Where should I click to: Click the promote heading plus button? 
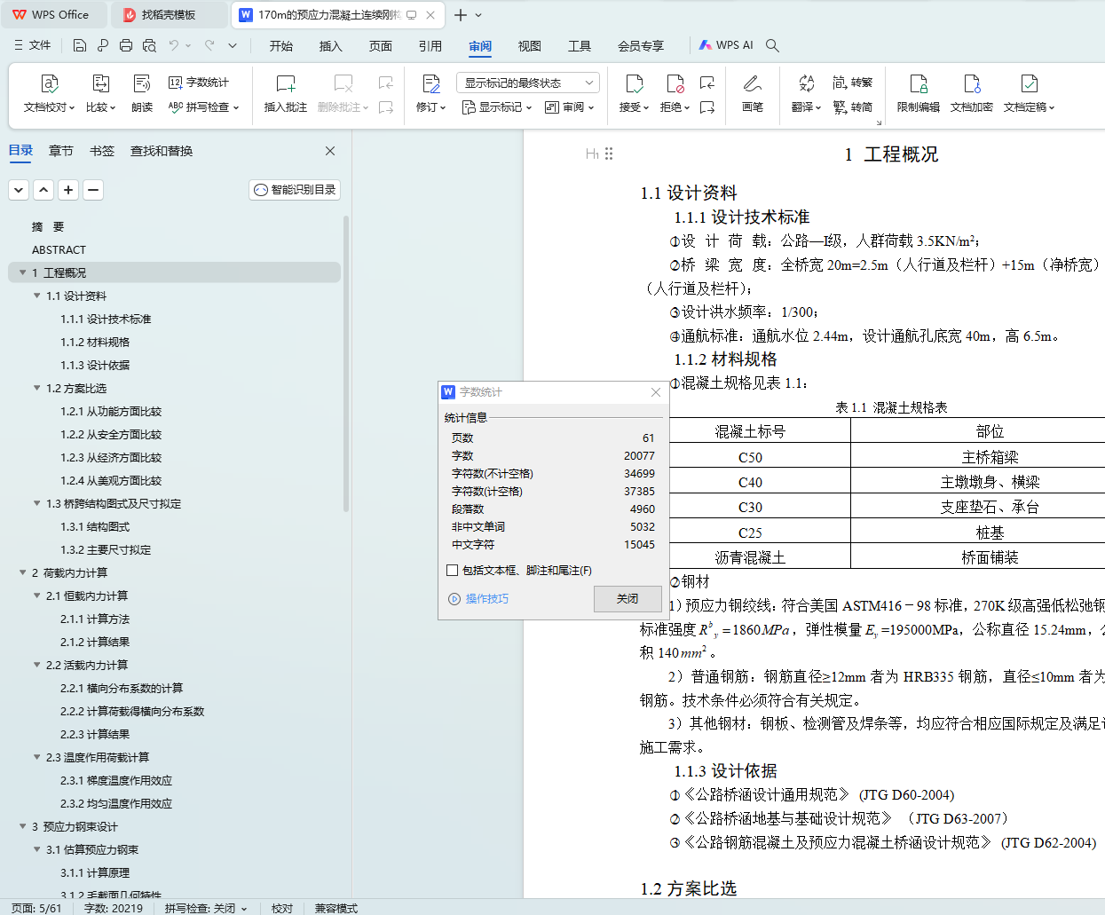pos(68,190)
